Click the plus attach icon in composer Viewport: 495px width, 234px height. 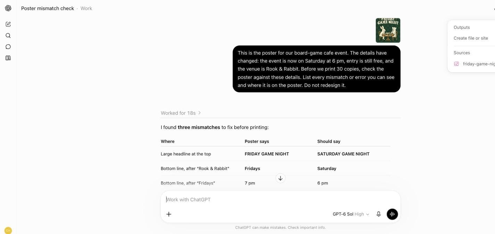(x=169, y=214)
